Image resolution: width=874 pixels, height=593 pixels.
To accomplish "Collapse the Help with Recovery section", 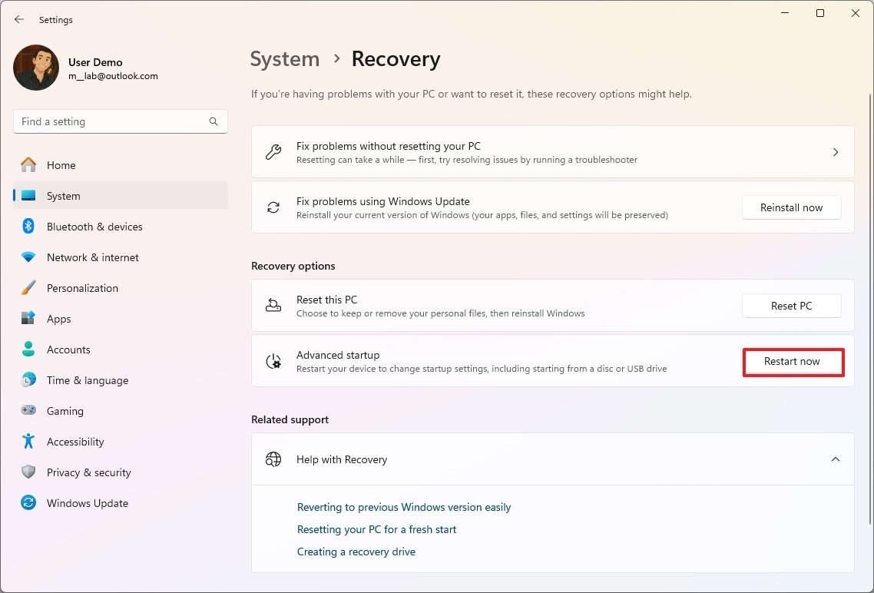I will click(836, 459).
